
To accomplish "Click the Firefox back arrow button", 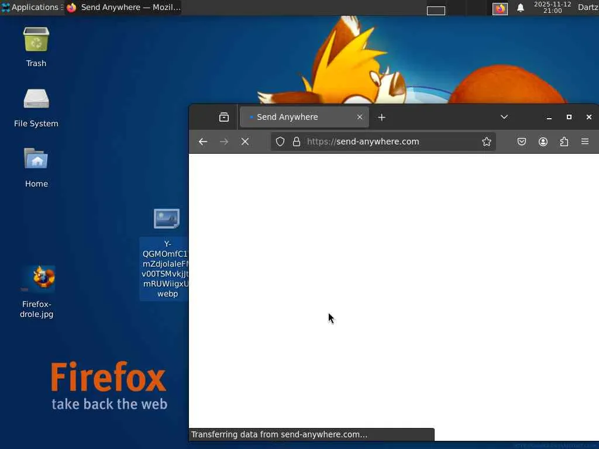I will point(203,141).
